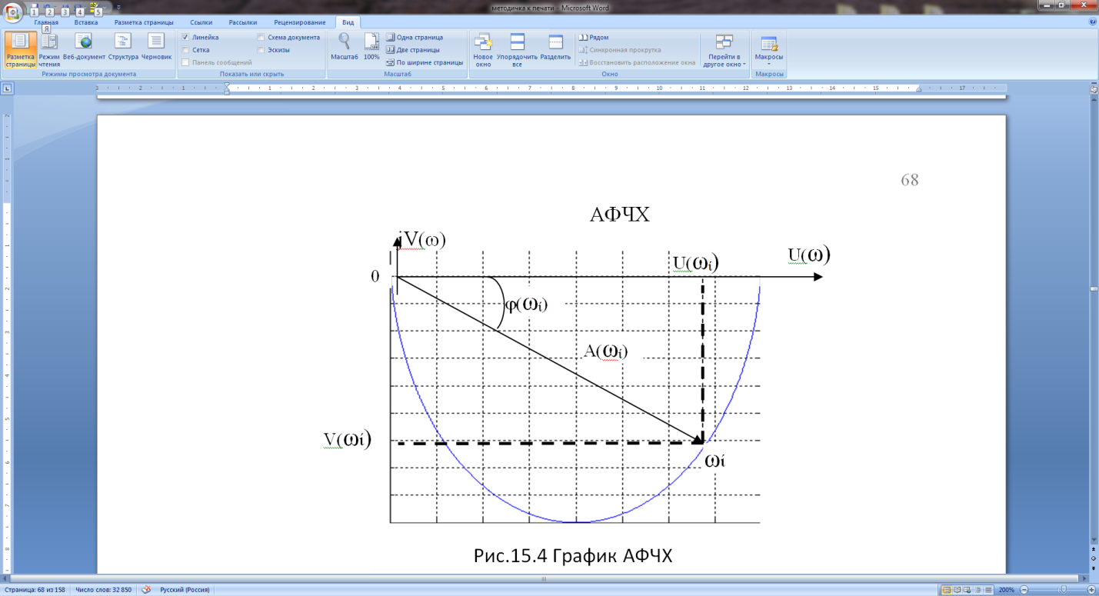Open the Ссылки ribbon tab

[201, 22]
